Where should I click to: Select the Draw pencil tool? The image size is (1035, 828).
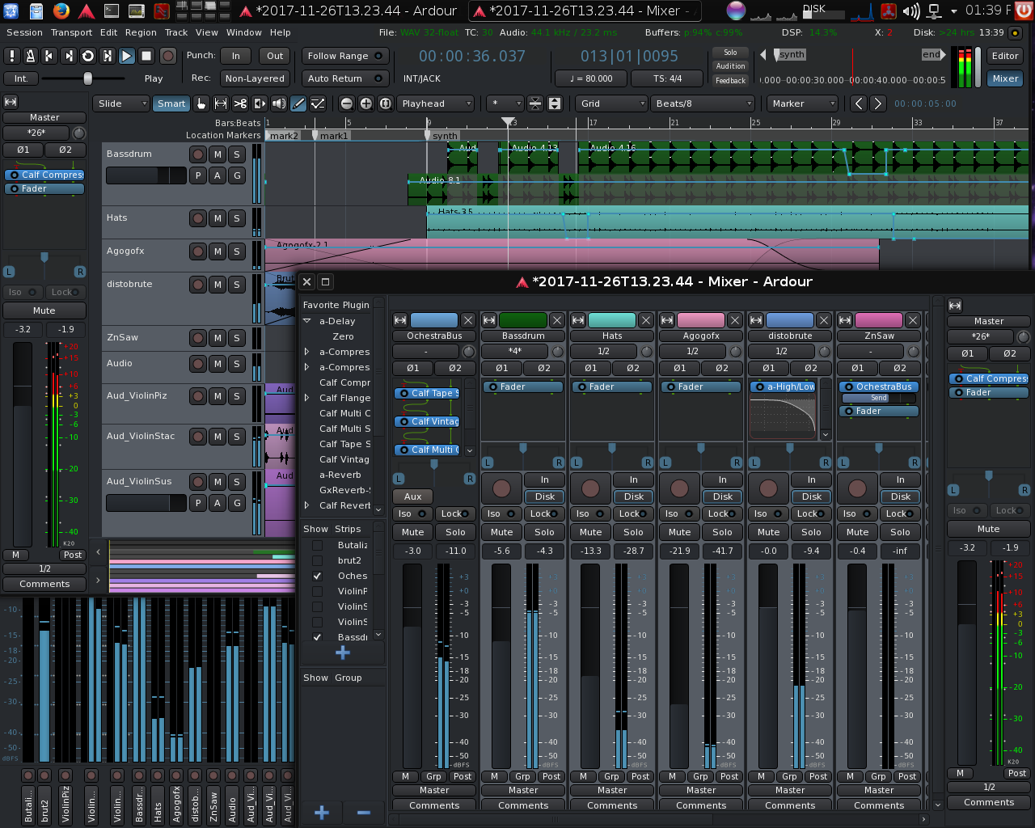[298, 103]
